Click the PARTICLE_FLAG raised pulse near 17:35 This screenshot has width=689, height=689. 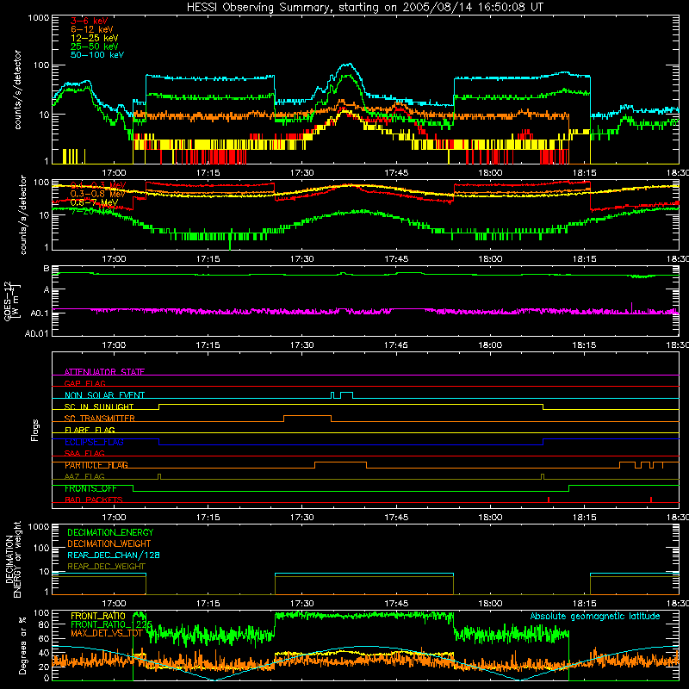[x=340, y=462]
